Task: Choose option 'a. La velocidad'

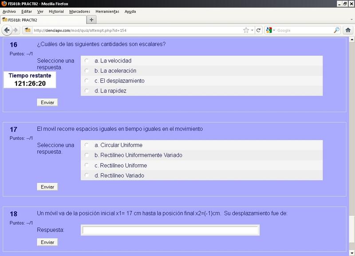Action: pyautogui.click(x=87, y=60)
